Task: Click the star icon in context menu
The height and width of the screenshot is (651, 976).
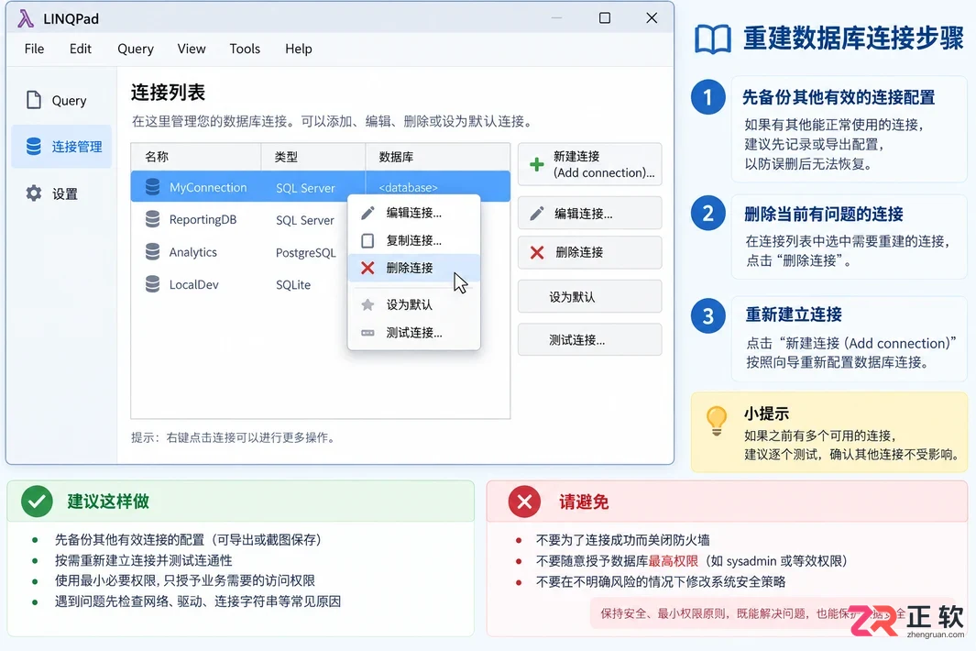Action: pyautogui.click(x=367, y=304)
